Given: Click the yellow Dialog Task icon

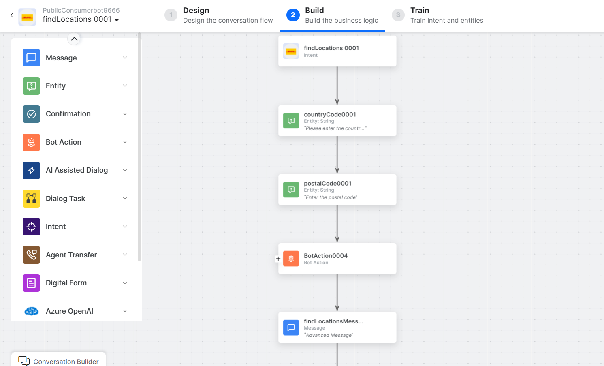Looking at the screenshot, I should [31, 199].
